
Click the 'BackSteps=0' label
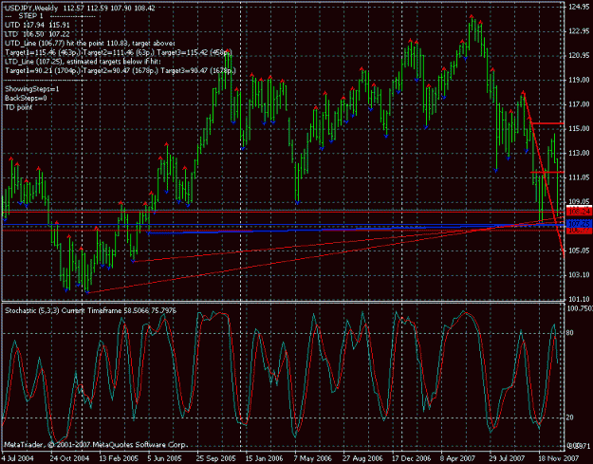tap(26, 99)
